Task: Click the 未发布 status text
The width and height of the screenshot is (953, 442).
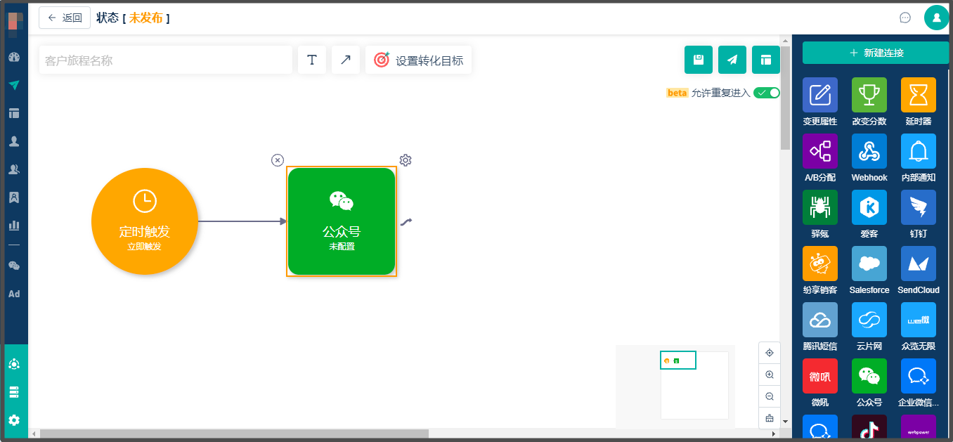Action: (145, 18)
